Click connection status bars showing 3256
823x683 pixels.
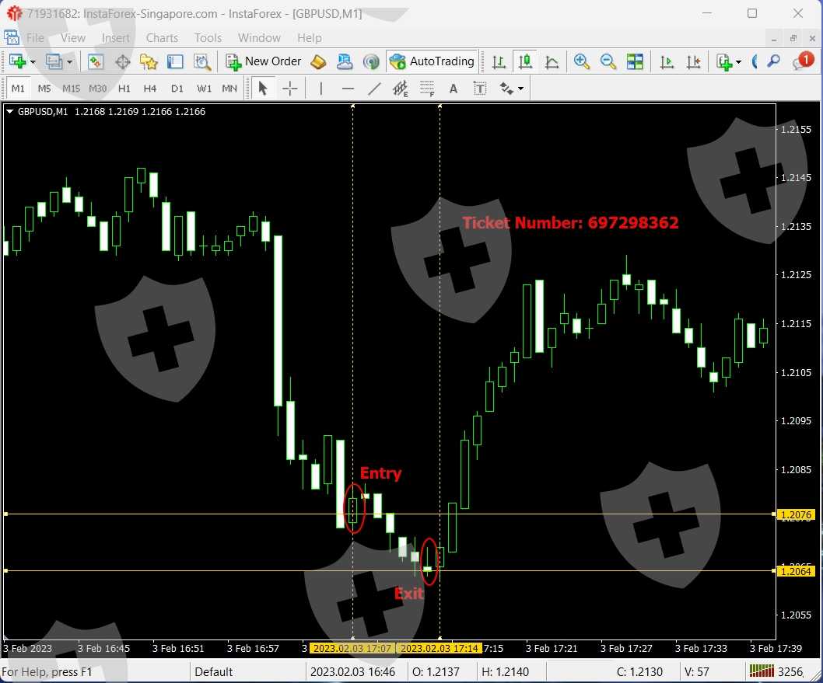(x=776, y=671)
